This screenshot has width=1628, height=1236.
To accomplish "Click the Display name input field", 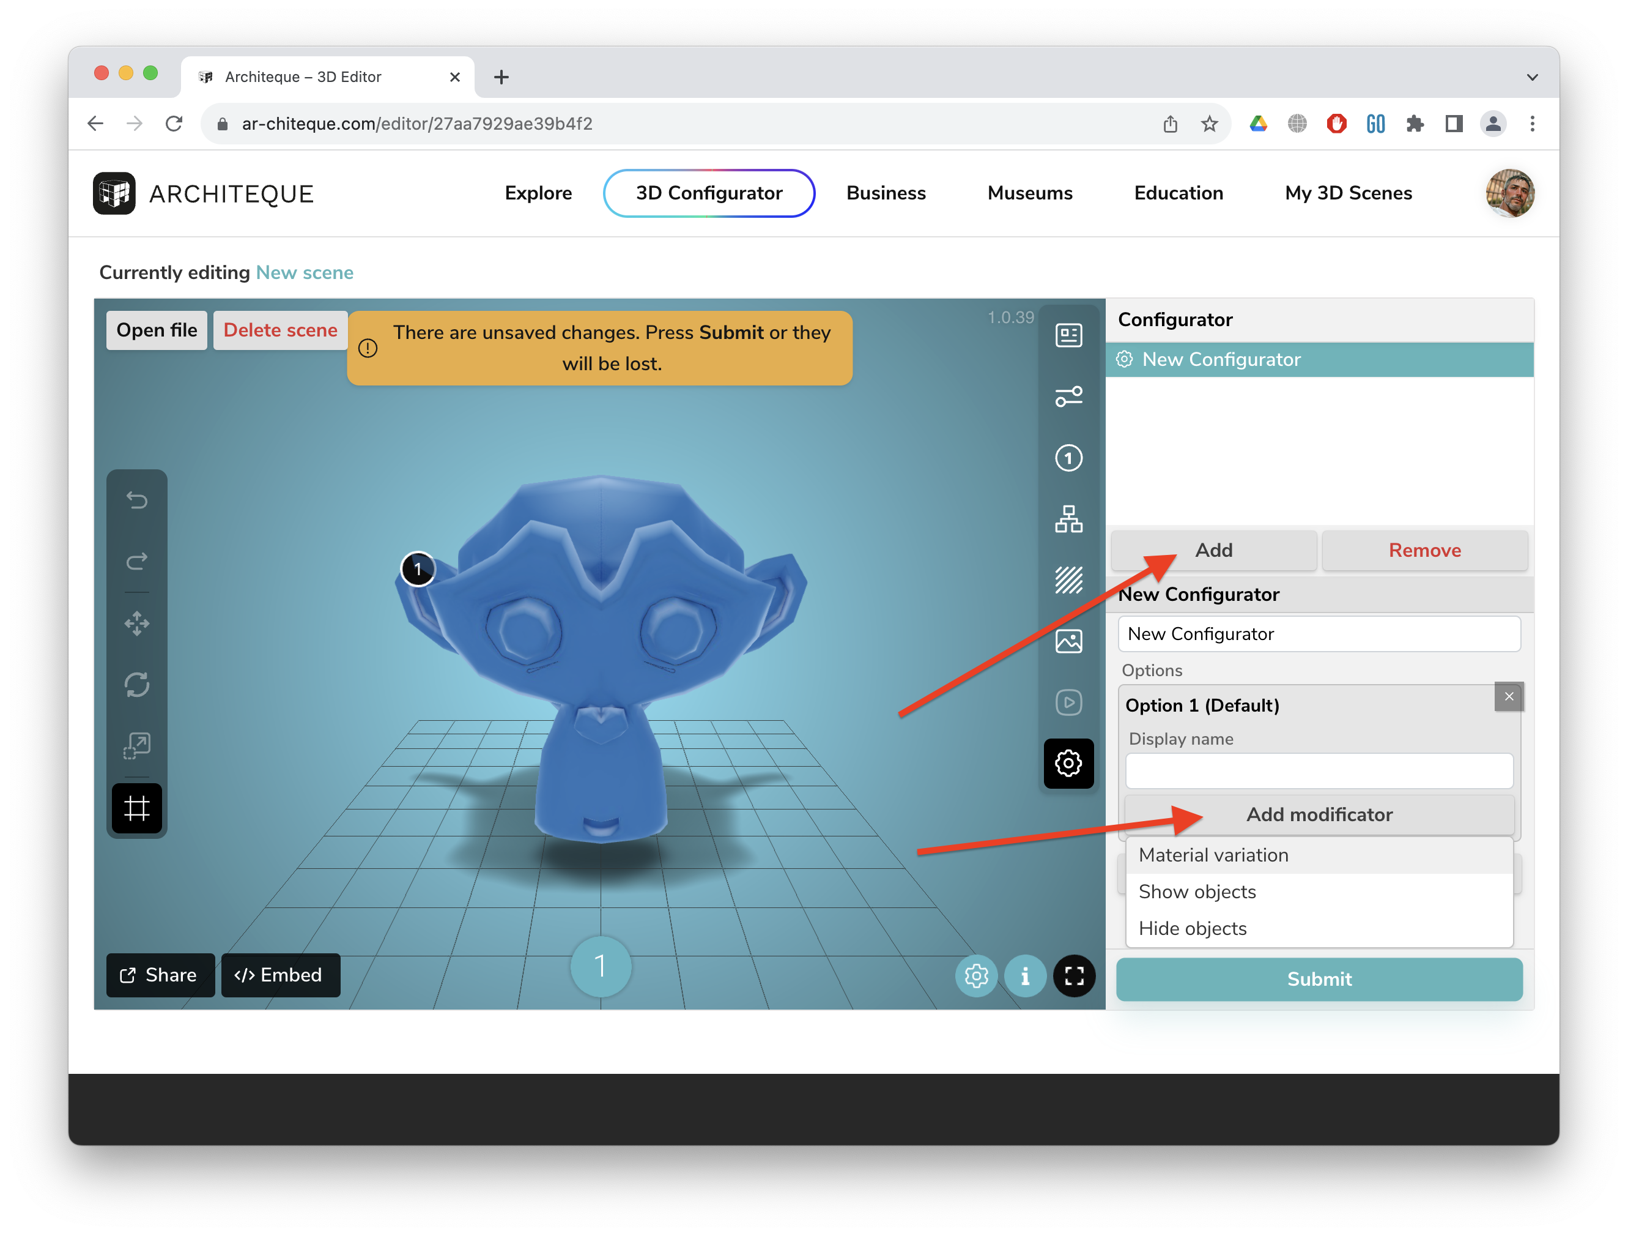I will (x=1318, y=771).
